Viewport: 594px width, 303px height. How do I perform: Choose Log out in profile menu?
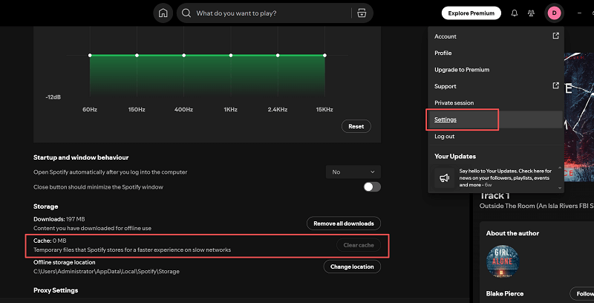pos(496,137)
